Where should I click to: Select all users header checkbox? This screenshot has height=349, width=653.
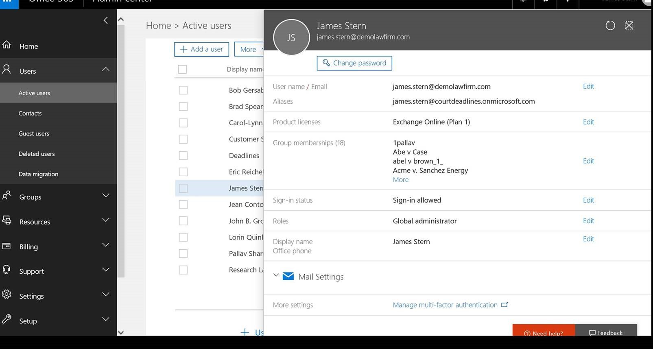(x=182, y=69)
